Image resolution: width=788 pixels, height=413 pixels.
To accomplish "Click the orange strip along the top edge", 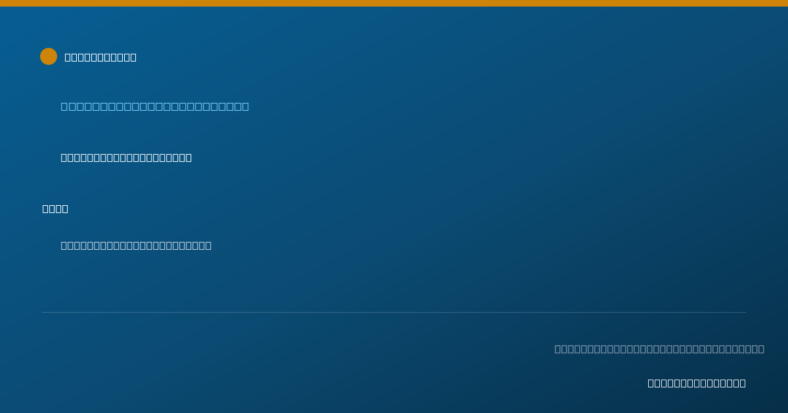I will [x=394, y=3].
